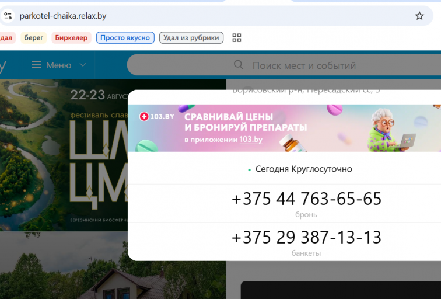Open the Просто вкусно tab group

point(125,38)
